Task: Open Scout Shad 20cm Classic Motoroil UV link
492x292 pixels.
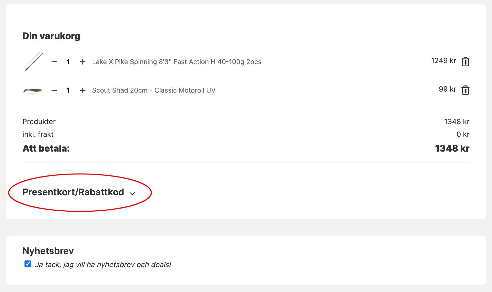Action: (x=154, y=90)
